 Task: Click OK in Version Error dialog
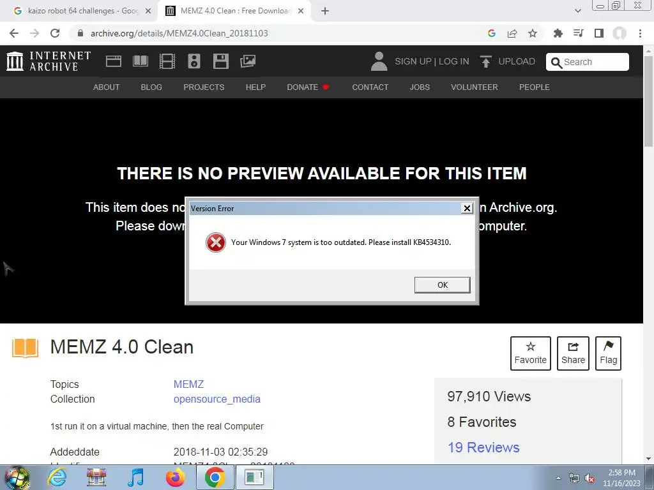pyautogui.click(x=442, y=285)
